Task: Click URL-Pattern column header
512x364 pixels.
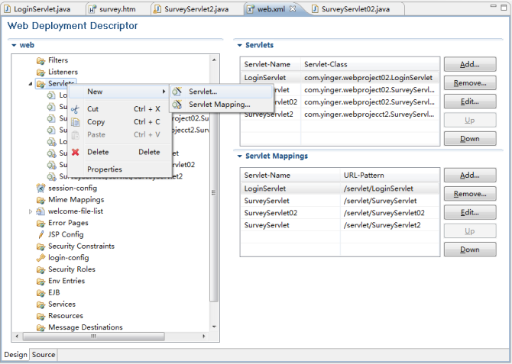Action: 390,176
